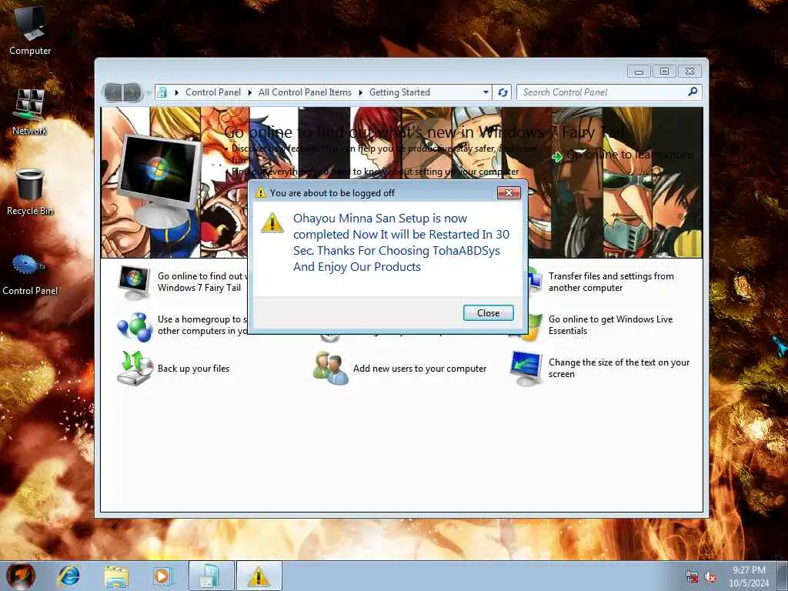Open Windows Explorer folder on taskbar
788x591 pixels.
[x=116, y=576]
